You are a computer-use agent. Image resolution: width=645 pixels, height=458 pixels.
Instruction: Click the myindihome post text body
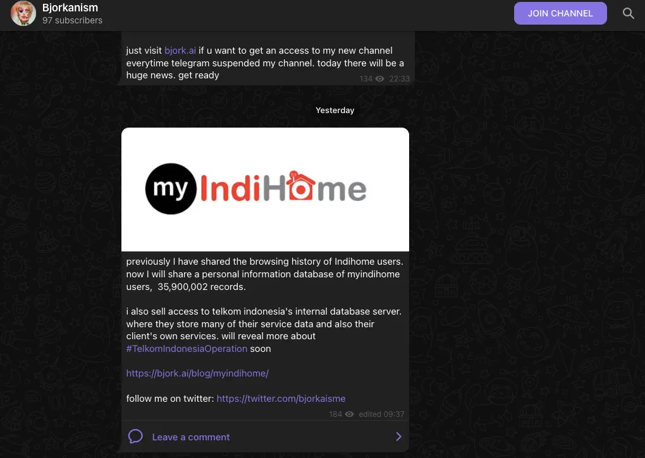tap(264, 305)
